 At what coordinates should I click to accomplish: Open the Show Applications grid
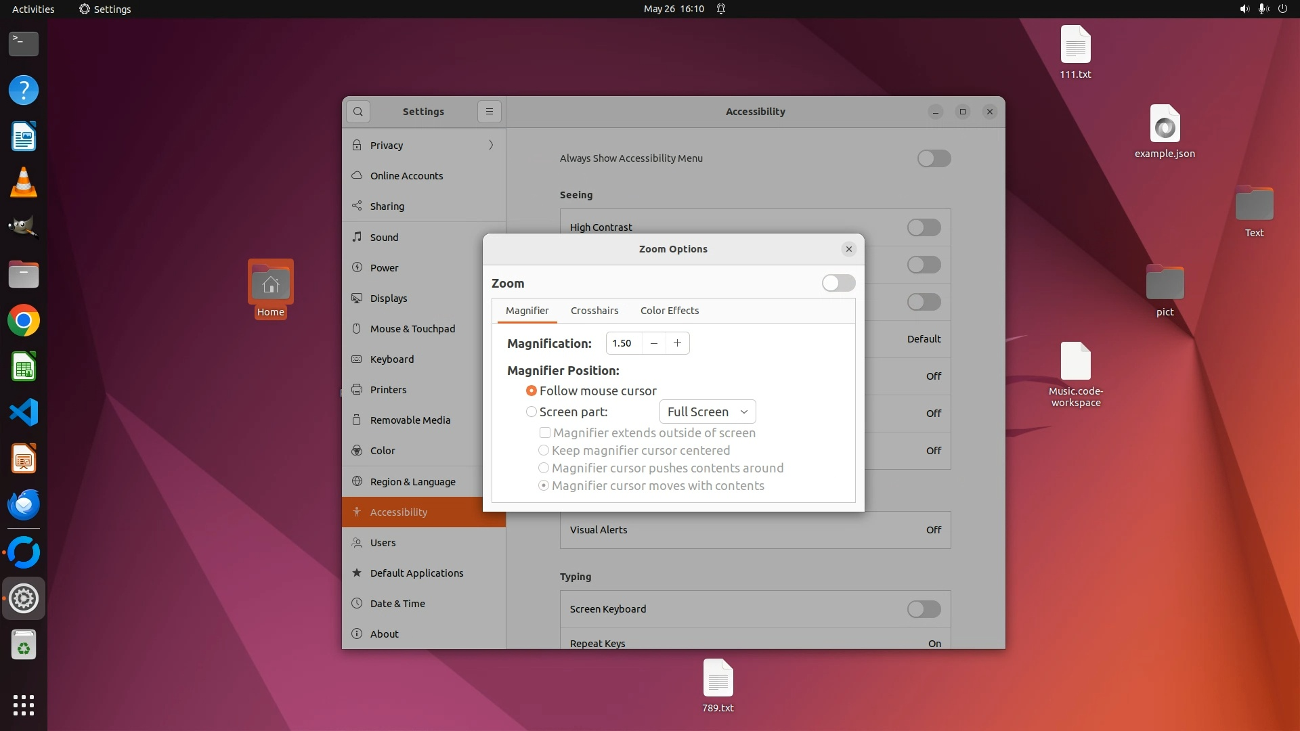click(24, 705)
